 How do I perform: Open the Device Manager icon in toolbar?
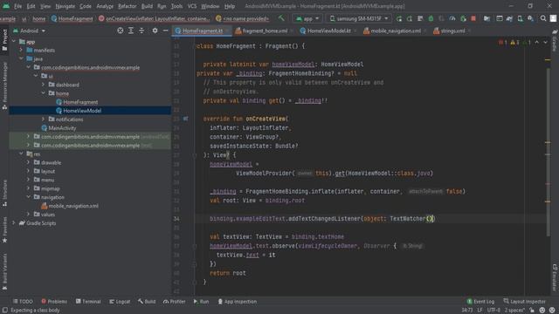tap(521, 18)
